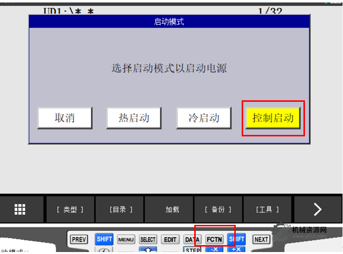Image resolution: width=343 pixels, height=254 pixels.
Task: Open the [工具] tools softkey menu
Action: click(x=267, y=210)
